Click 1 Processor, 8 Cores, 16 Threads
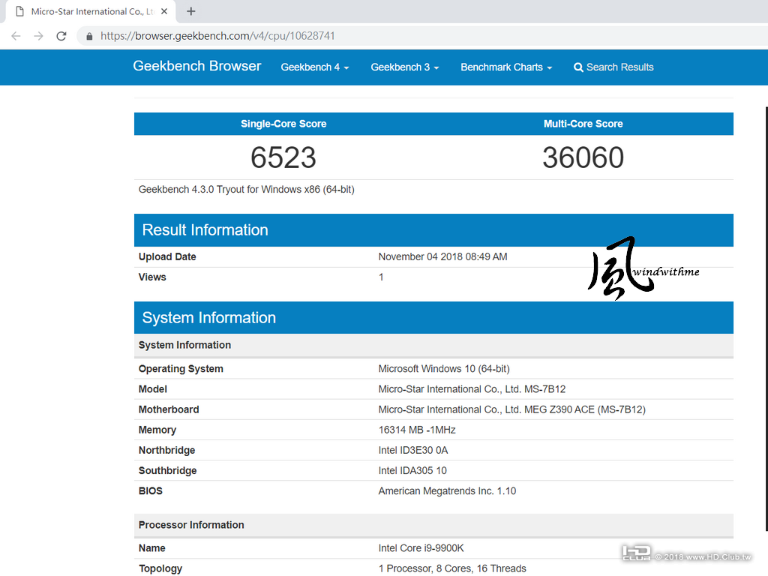The height and width of the screenshot is (576, 768). [x=452, y=568]
